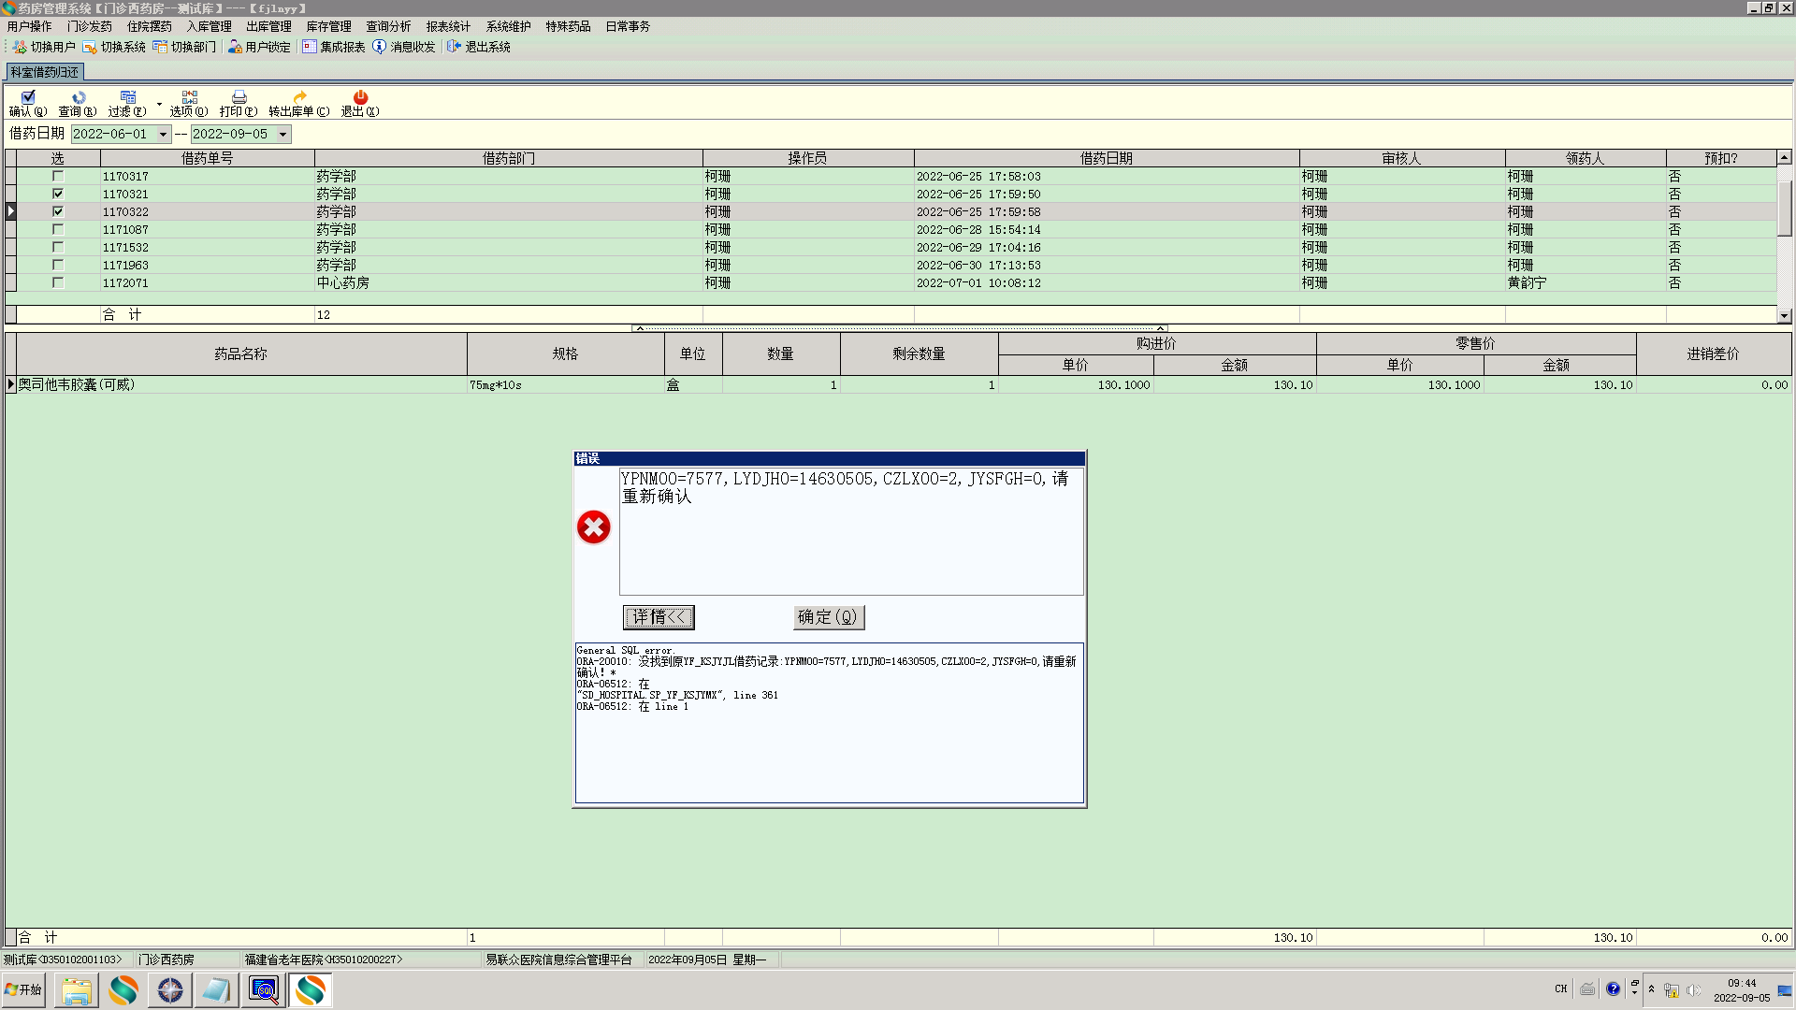This screenshot has height=1010, width=1796.
Task: Click the red 退出 exit icon
Action: click(x=360, y=97)
